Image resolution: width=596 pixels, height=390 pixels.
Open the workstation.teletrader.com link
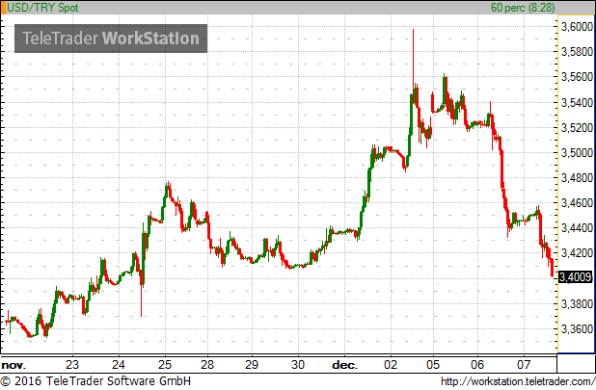518,381
